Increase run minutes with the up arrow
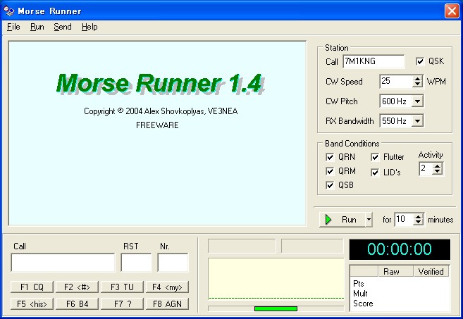 click(419, 217)
